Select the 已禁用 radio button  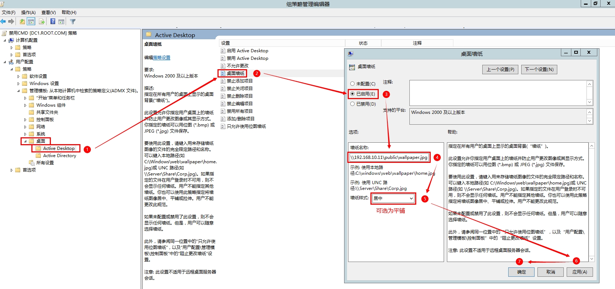pyautogui.click(x=352, y=104)
